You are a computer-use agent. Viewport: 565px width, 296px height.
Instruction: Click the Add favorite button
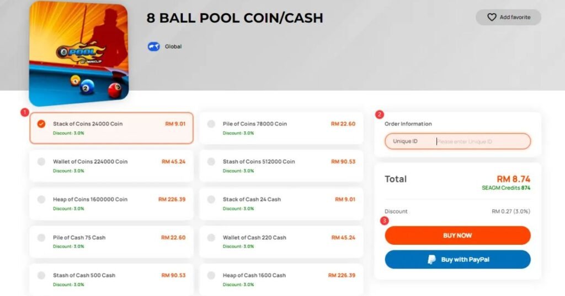(x=508, y=18)
